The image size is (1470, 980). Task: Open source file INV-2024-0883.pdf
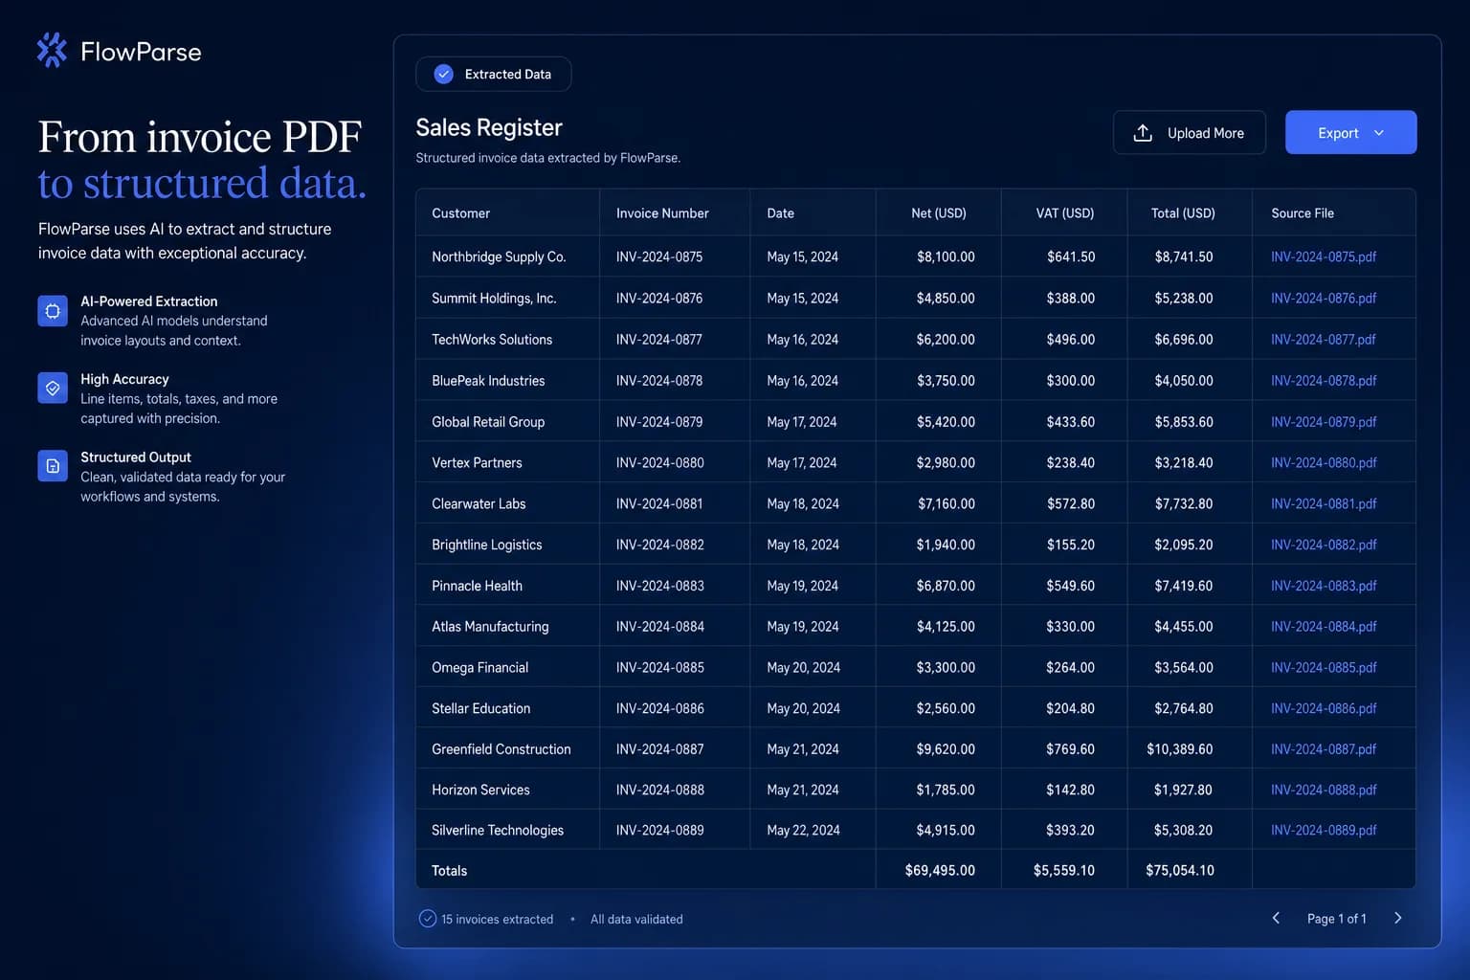click(1324, 586)
